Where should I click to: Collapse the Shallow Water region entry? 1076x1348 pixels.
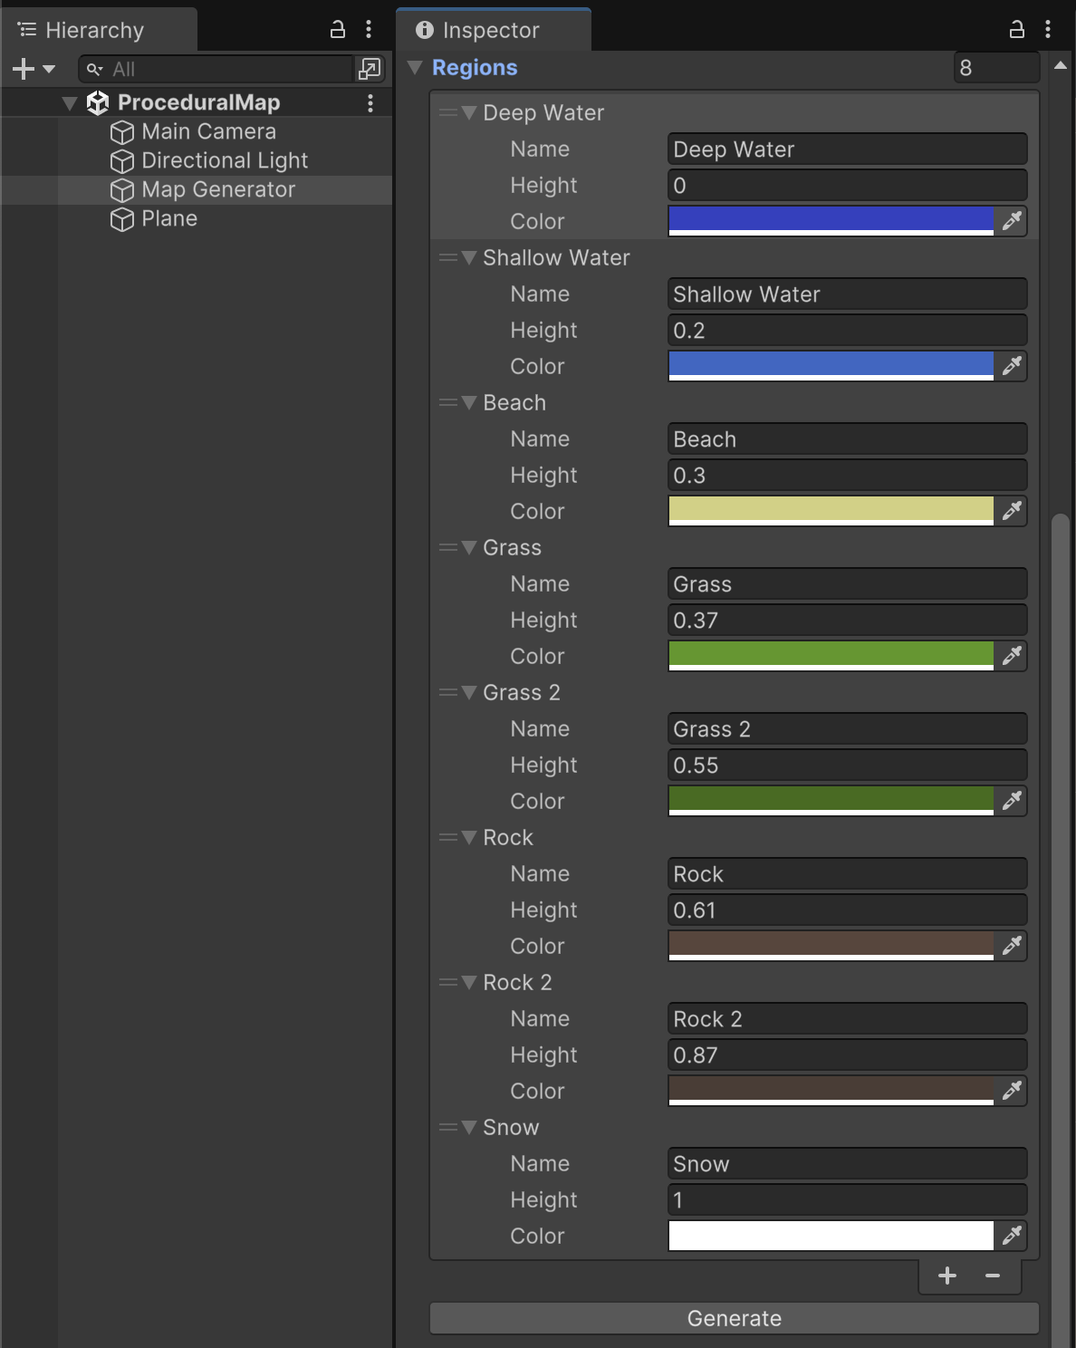[469, 257]
